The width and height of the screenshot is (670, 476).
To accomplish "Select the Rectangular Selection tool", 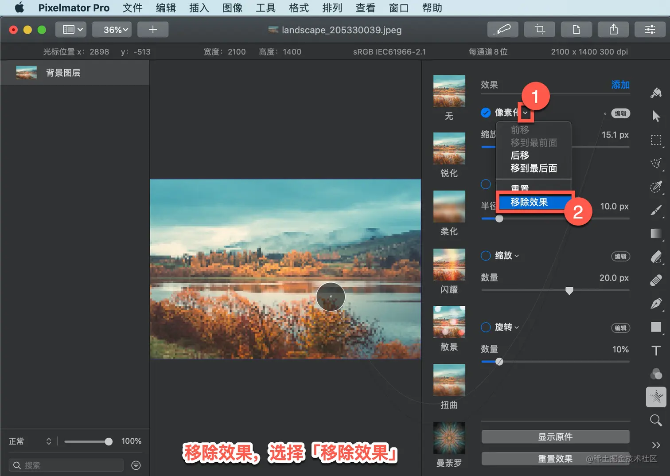I will [656, 140].
